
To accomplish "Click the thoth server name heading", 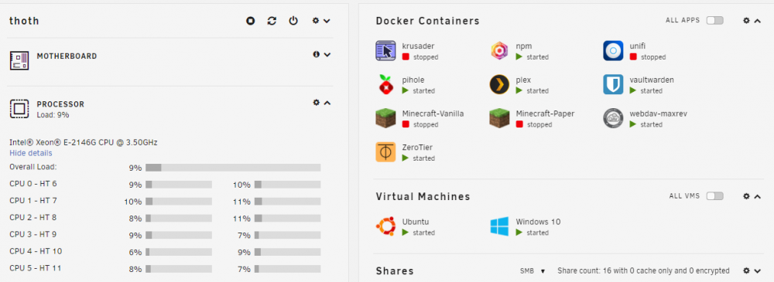I will (x=24, y=21).
